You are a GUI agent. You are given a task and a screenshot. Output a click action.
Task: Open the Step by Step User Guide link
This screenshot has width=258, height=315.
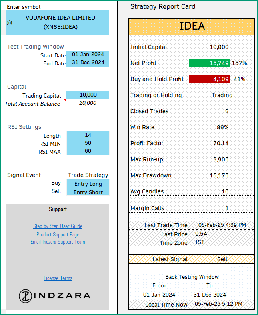click(x=58, y=226)
